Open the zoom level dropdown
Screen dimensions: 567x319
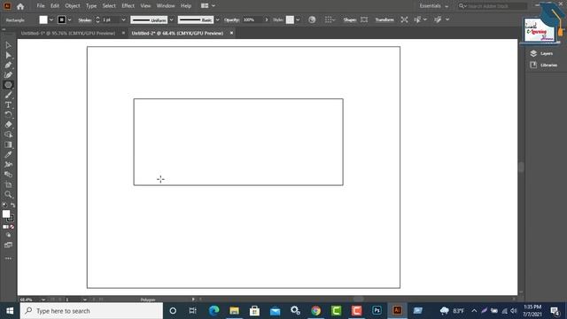pos(43,300)
